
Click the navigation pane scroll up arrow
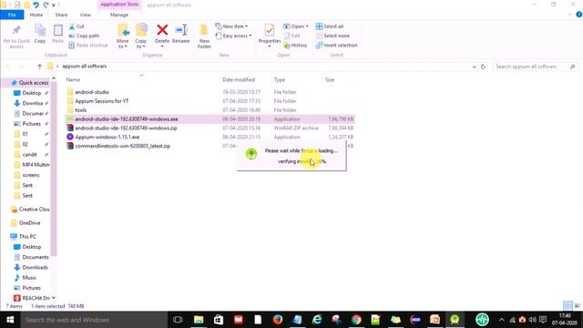point(54,78)
